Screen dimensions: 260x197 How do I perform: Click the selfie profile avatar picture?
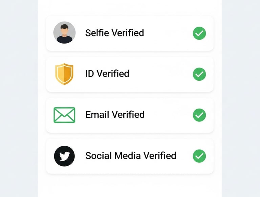(64, 33)
